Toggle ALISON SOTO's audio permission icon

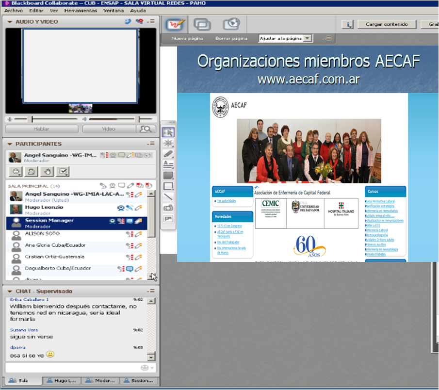click(130, 234)
